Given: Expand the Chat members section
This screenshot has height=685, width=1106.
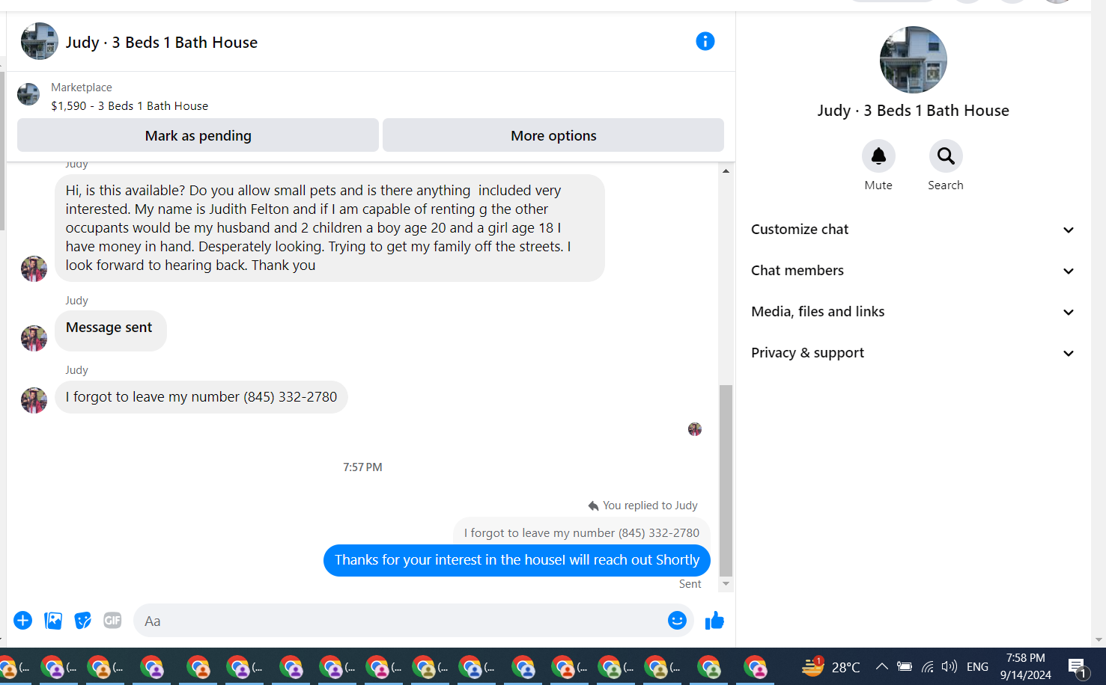Looking at the screenshot, I should (x=913, y=271).
